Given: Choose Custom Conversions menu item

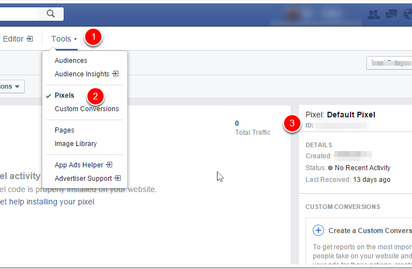Looking at the screenshot, I should [87, 109].
